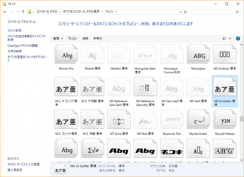
Task: Select the MS Sans Serif font icon
Action: click(172, 87)
